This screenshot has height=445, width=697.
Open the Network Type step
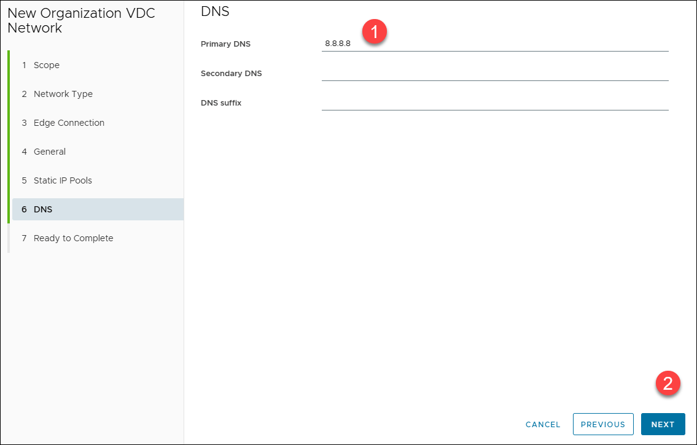pos(63,94)
